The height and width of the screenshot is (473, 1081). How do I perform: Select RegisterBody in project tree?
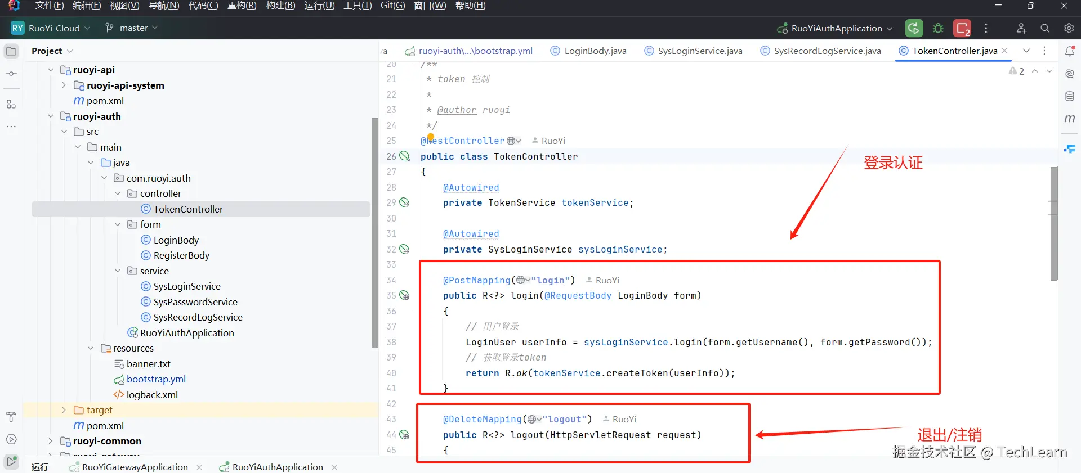click(x=181, y=255)
